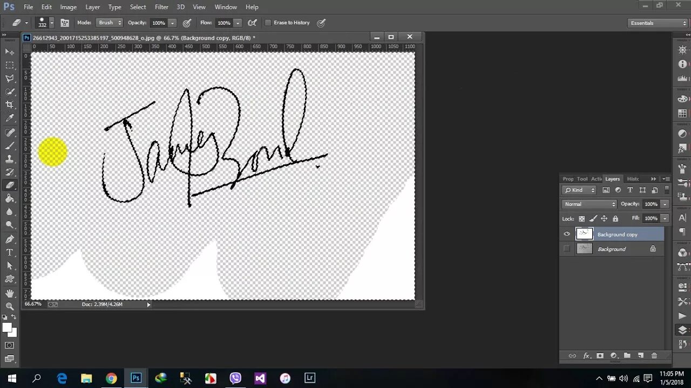Image resolution: width=691 pixels, height=388 pixels.
Task: Select the Zoom tool
Action: click(x=10, y=306)
